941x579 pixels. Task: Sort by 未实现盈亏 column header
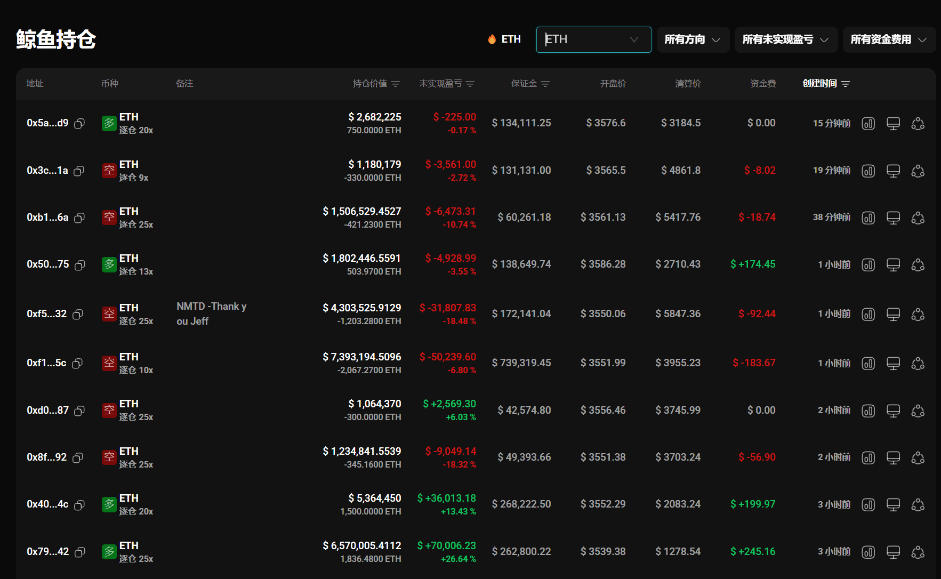pos(446,84)
